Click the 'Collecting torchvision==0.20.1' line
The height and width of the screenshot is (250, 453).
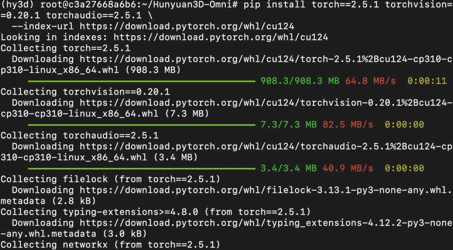tap(85, 92)
